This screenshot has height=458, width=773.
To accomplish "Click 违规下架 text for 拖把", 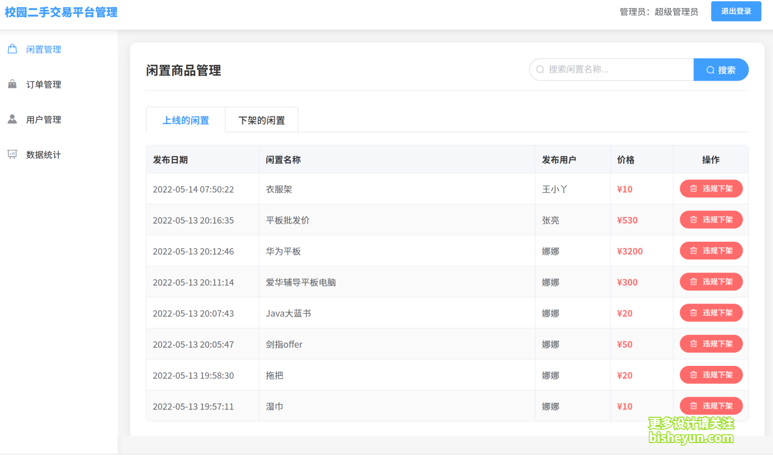I will click(717, 375).
